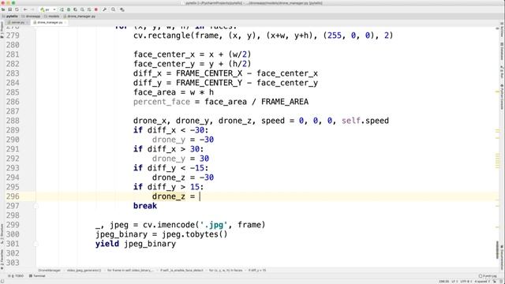Click the UTF-8 encoding status item
Viewport: 505px width, 284px height.
coord(466,282)
